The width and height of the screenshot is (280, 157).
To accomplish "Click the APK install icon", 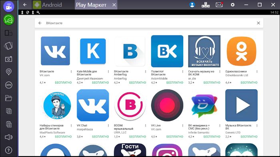I will (x=8, y=85).
